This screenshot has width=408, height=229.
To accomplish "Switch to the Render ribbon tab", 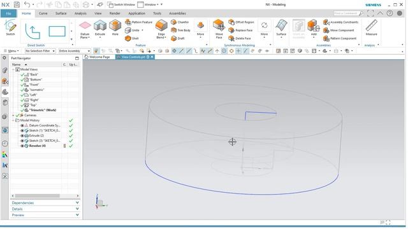I will click(115, 13).
